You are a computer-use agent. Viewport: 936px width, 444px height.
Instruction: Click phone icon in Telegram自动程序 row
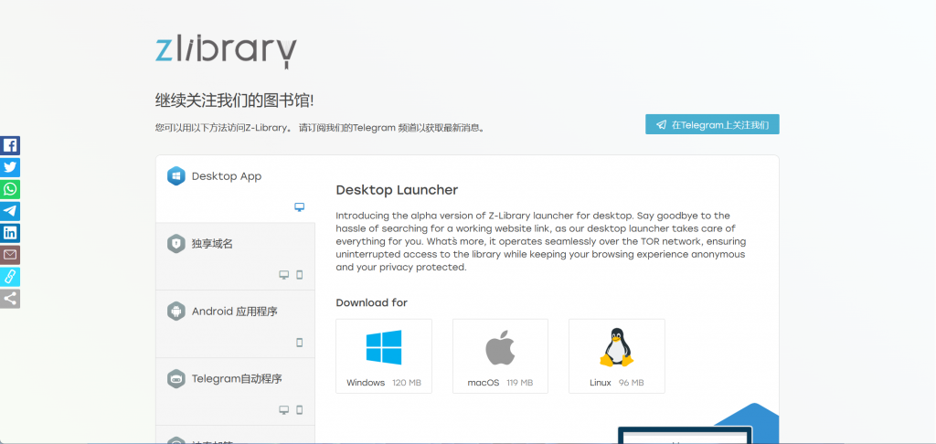[300, 409]
